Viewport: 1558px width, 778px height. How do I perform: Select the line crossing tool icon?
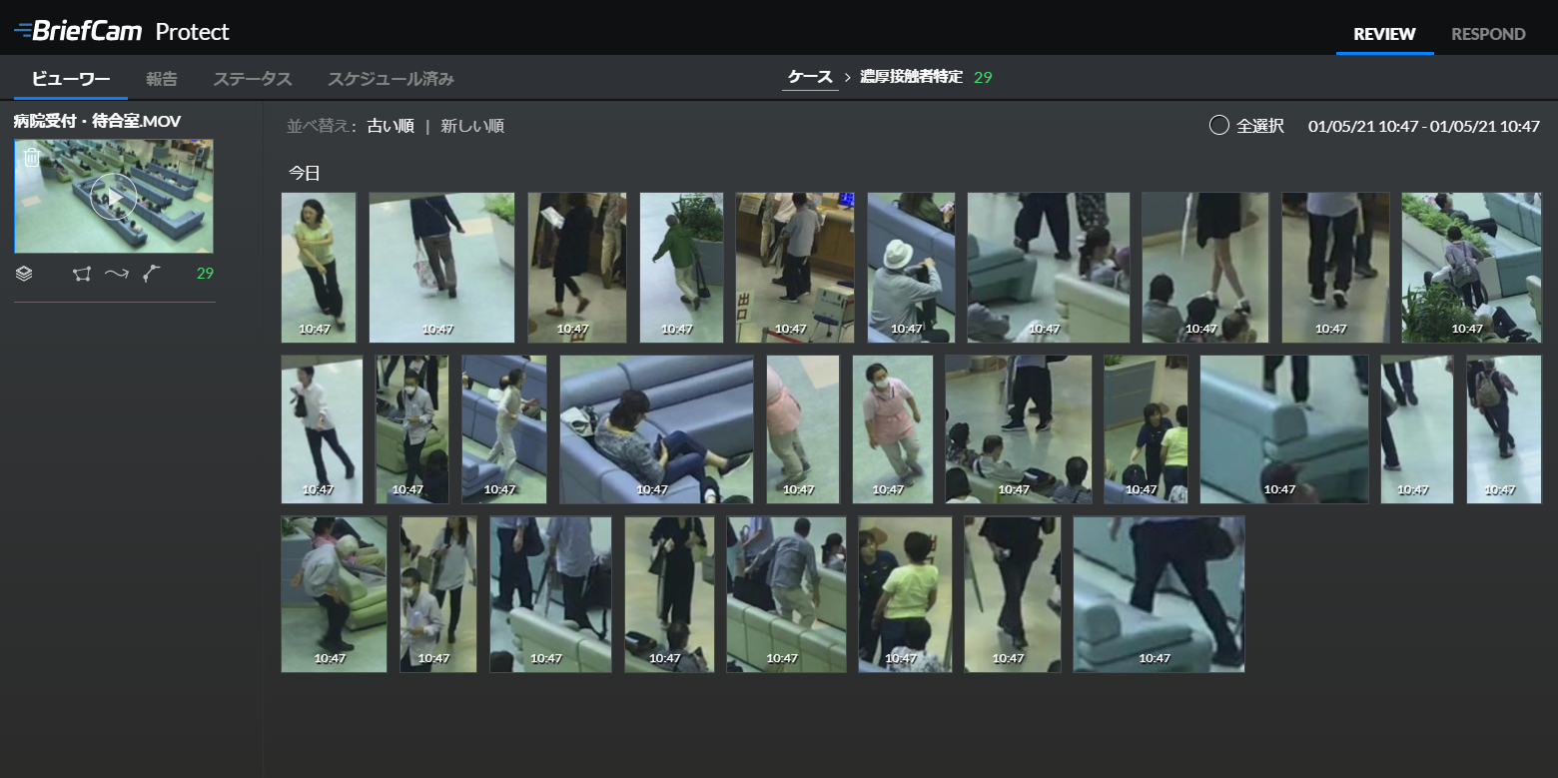click(151, 274)
